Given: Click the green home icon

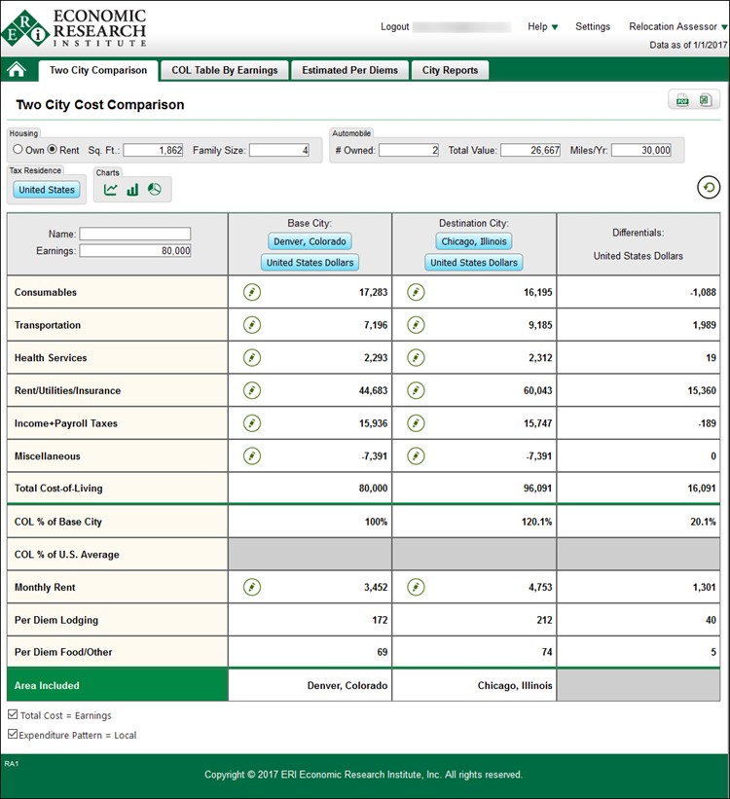Looking at the screenshot, I should coord(17,70).
